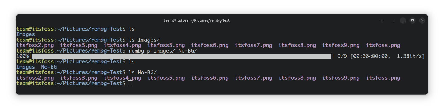This screenshot has height=112, width=444.
Task: Click itsfoss.png in the No-BG/ listing
Action: (383, 78)
